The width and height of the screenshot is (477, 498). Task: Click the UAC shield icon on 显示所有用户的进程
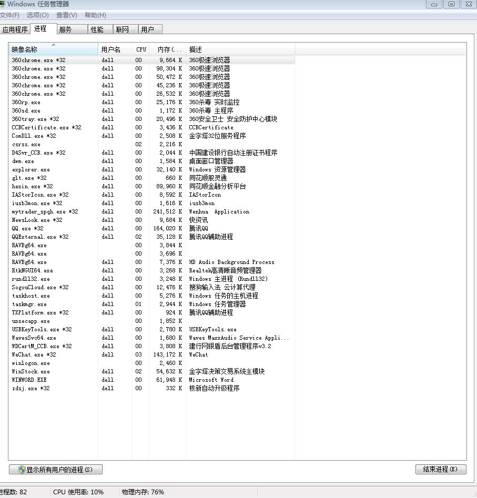22,470
